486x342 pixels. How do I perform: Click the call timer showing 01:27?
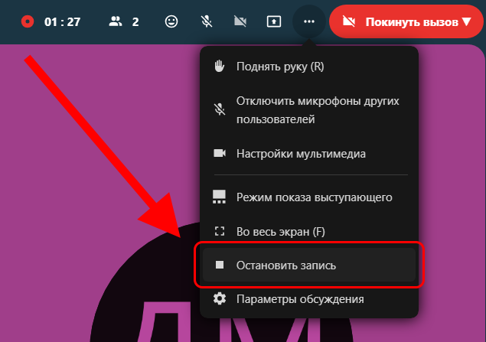click(x=63, y=21)
